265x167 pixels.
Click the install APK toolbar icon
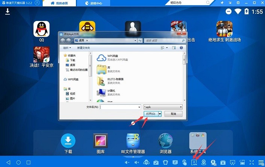194,162
